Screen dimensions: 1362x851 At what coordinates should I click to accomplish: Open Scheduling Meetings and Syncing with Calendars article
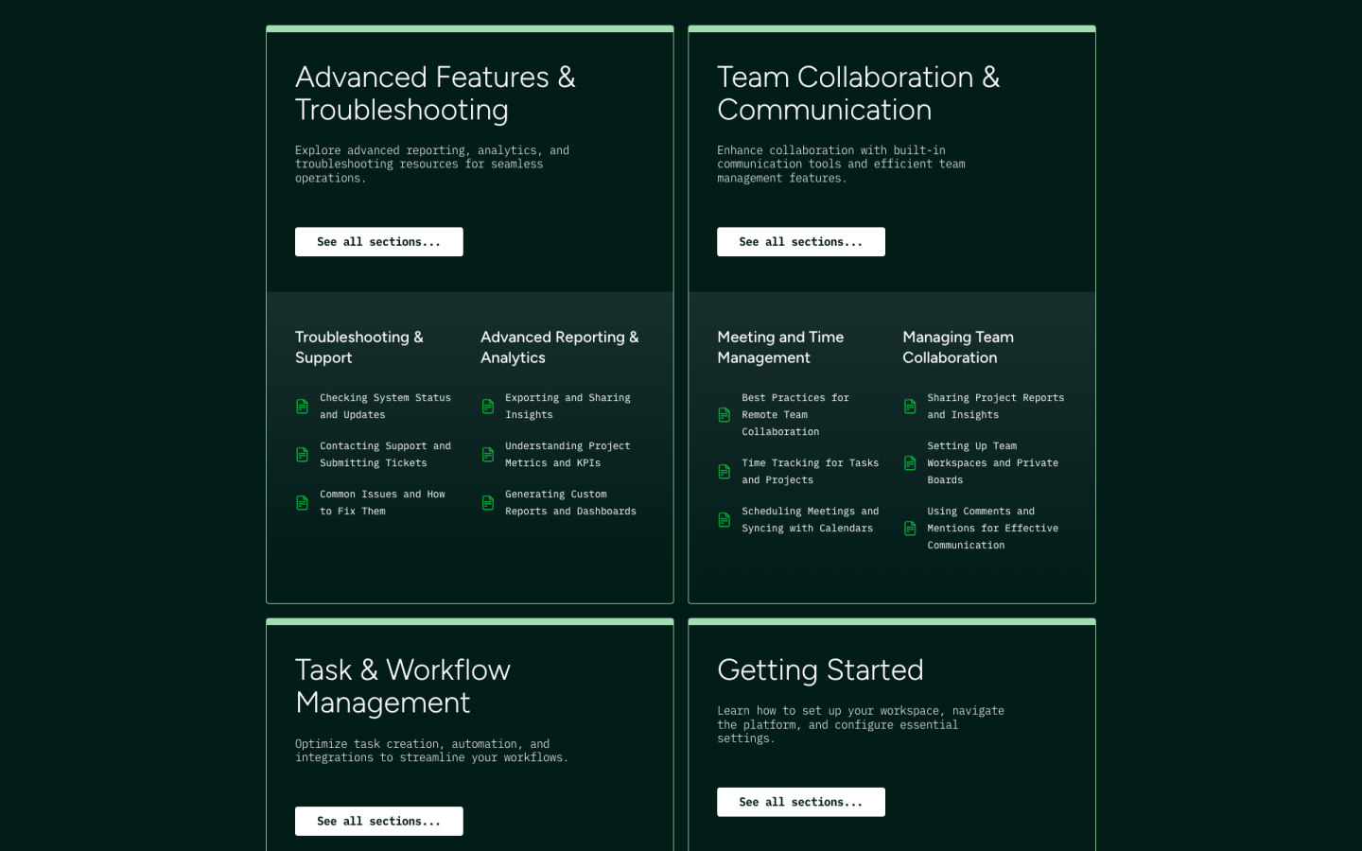pyautogui.click(x=809, y=520)
